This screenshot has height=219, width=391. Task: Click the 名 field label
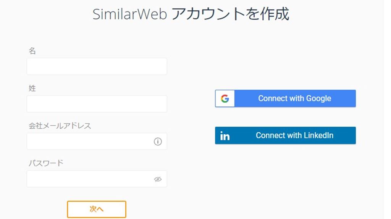click(32, 51)
